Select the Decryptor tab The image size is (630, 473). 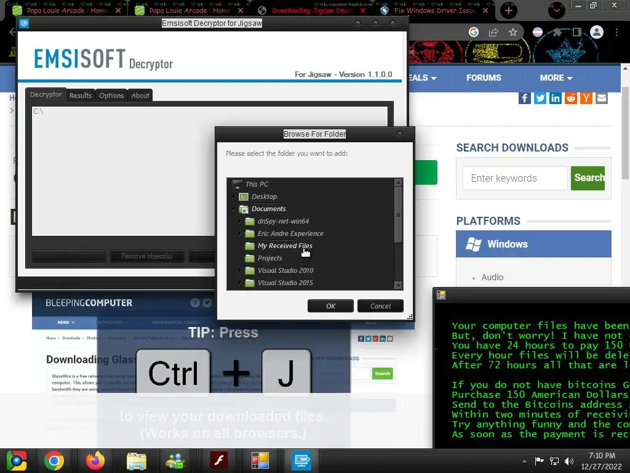(46, 94)
